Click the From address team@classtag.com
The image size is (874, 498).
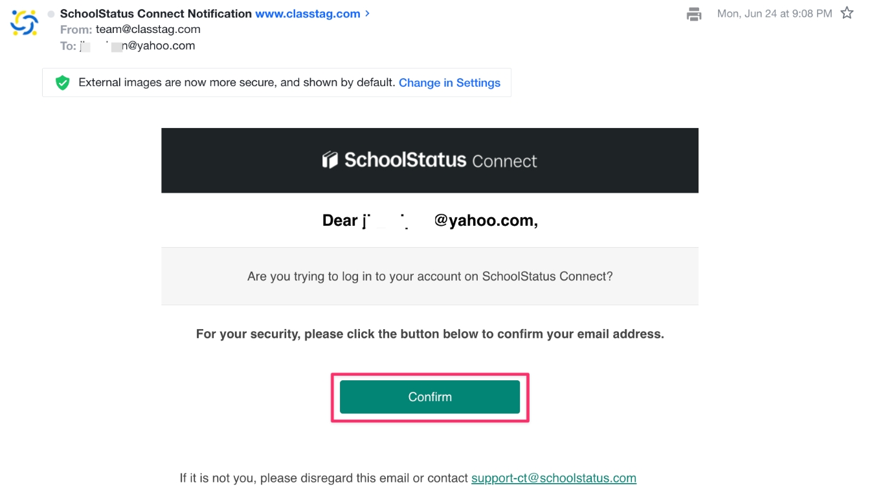(148, 29)
